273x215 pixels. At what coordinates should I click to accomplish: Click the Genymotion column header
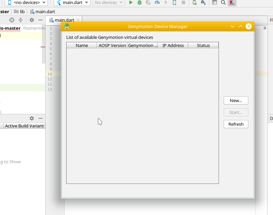[x=143, y=46]
